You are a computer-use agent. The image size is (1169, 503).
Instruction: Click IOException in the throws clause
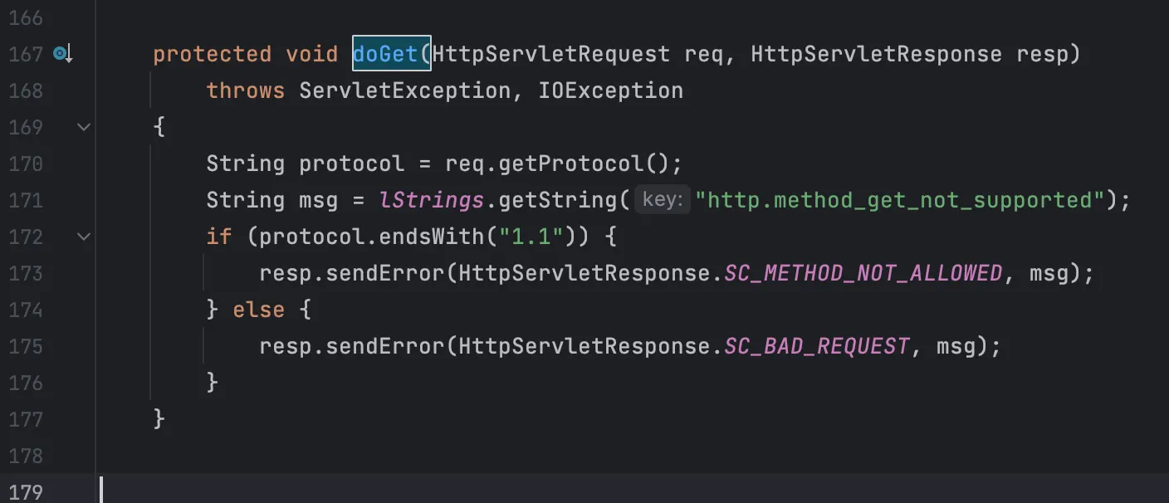click(x=610, y=90)
